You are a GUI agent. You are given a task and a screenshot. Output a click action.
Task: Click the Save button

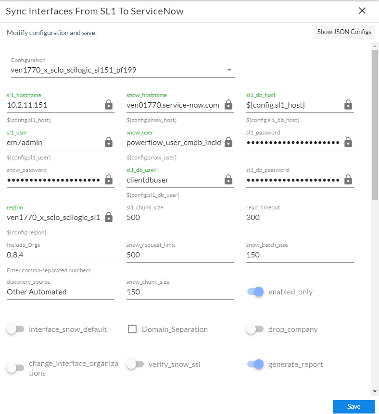tap(354, 407)
